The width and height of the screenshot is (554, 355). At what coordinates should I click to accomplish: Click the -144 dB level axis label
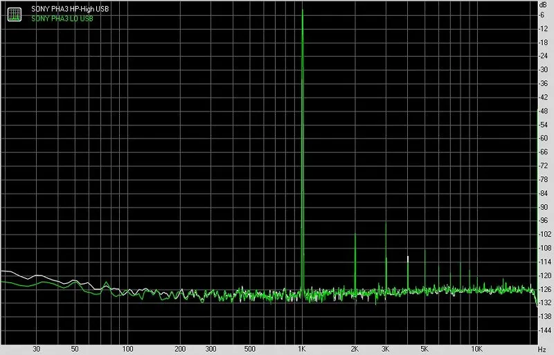point(544,330)
